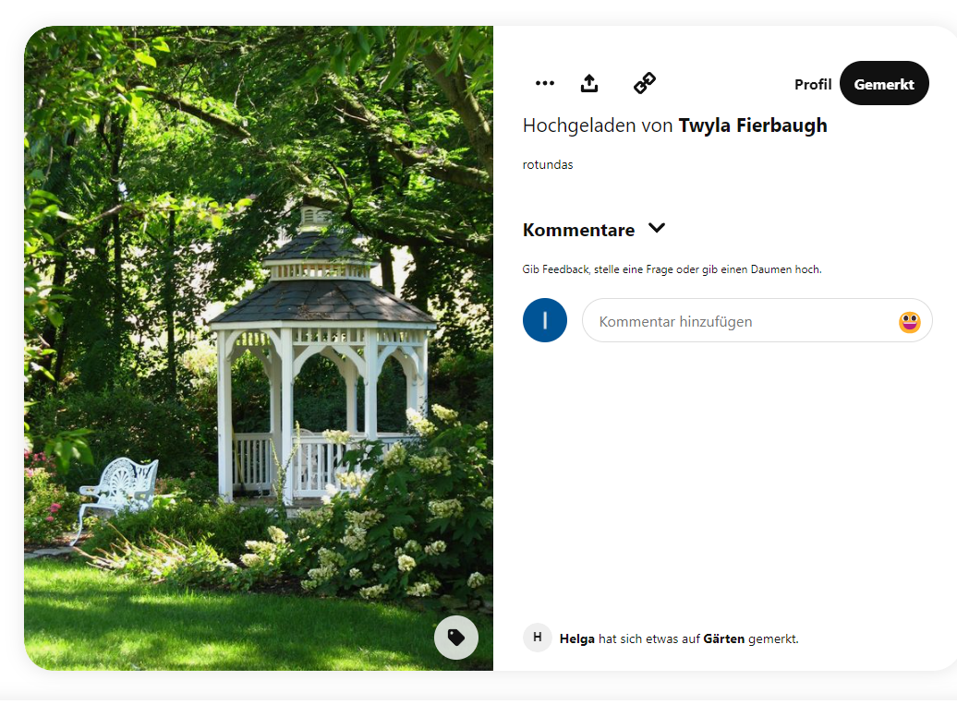Open Helga's avatar with letter H
957x704 pixels.
(x=537, y=638)
